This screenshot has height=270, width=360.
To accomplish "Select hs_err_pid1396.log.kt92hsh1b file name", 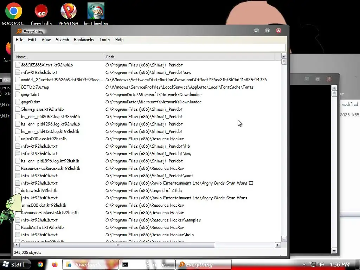I will [x=50, y=161].
